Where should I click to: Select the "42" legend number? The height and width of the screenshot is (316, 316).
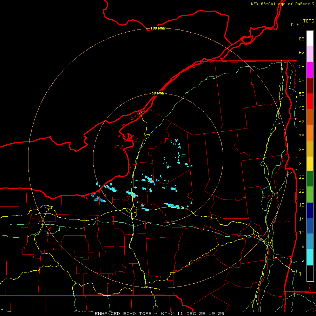tap(302, 122)
